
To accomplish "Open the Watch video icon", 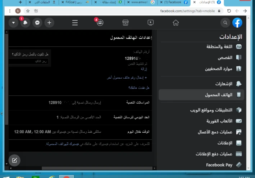I will click(x=151, y=22).
